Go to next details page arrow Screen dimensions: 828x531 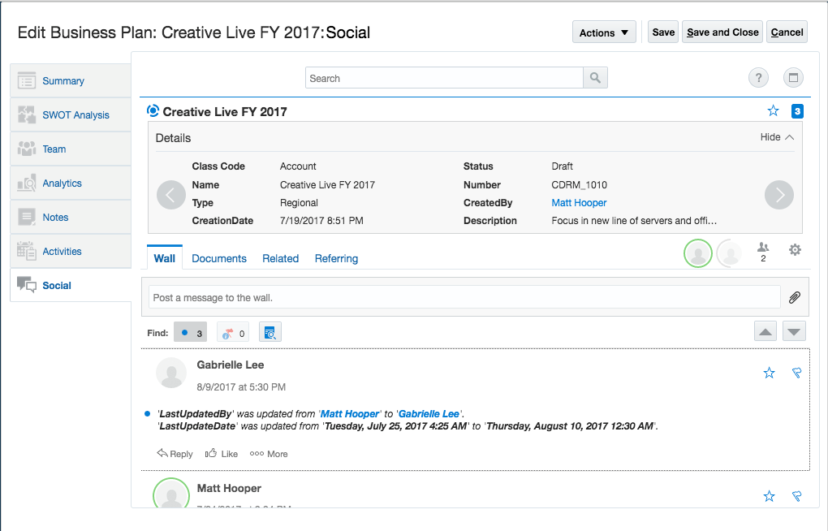pos(779,195)
